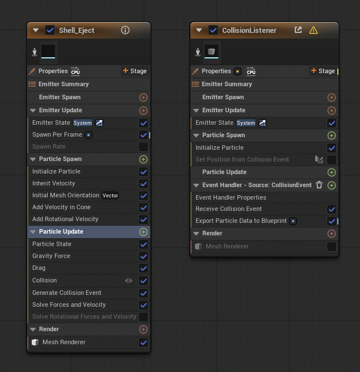Open CollisionListener Emitter Summary
The image size is (360, 372).
point(265,84)
